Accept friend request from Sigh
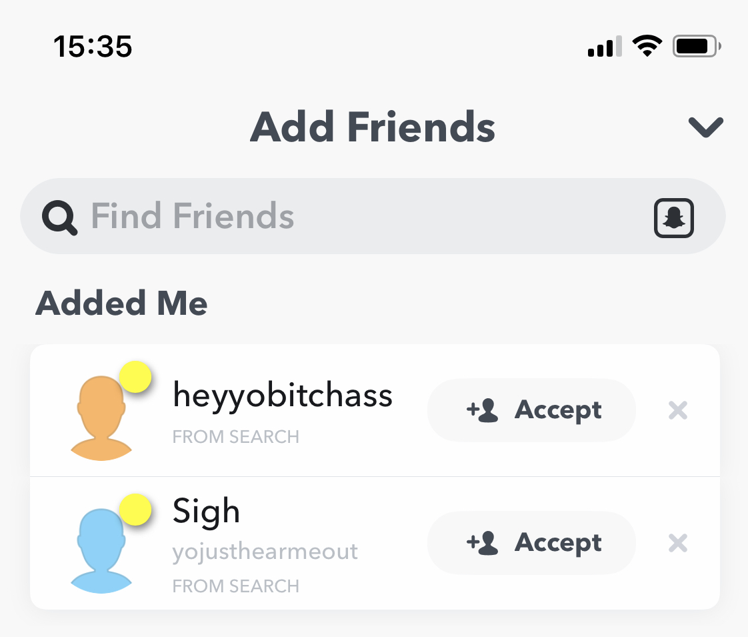Viewport: 748px width, 637px height. click(x=531, y=543)
